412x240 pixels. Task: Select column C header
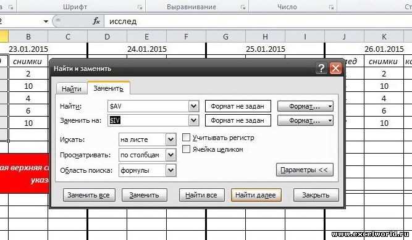point(67,36)
